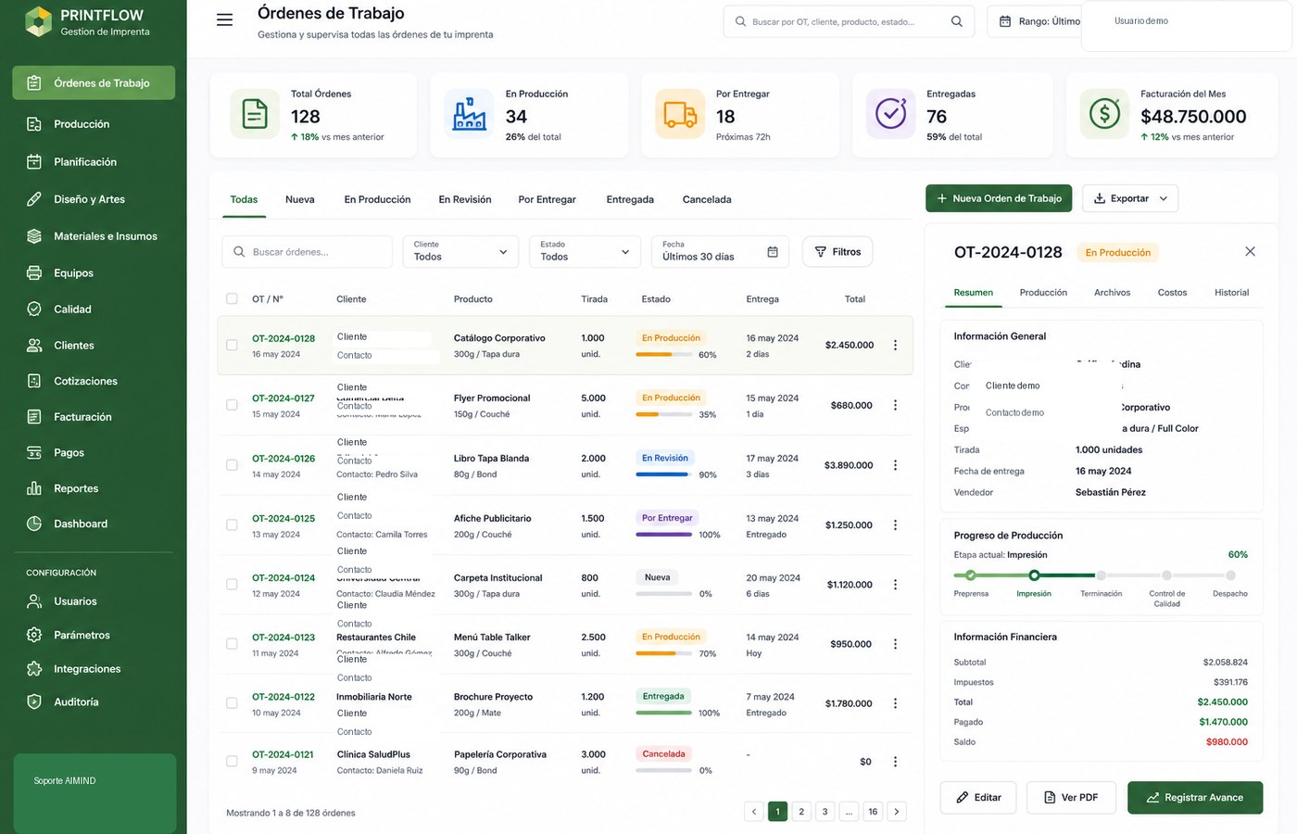Select checkbox for order OT-2024-0128
This screenshot has width=1297, height=834.
pyautogui.click(x=232, y=345)
